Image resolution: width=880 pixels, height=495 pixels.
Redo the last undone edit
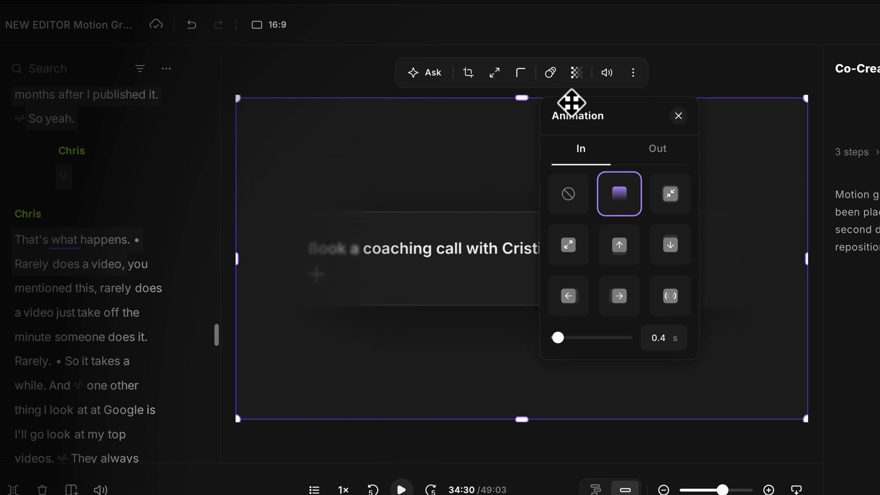point(218,25)
